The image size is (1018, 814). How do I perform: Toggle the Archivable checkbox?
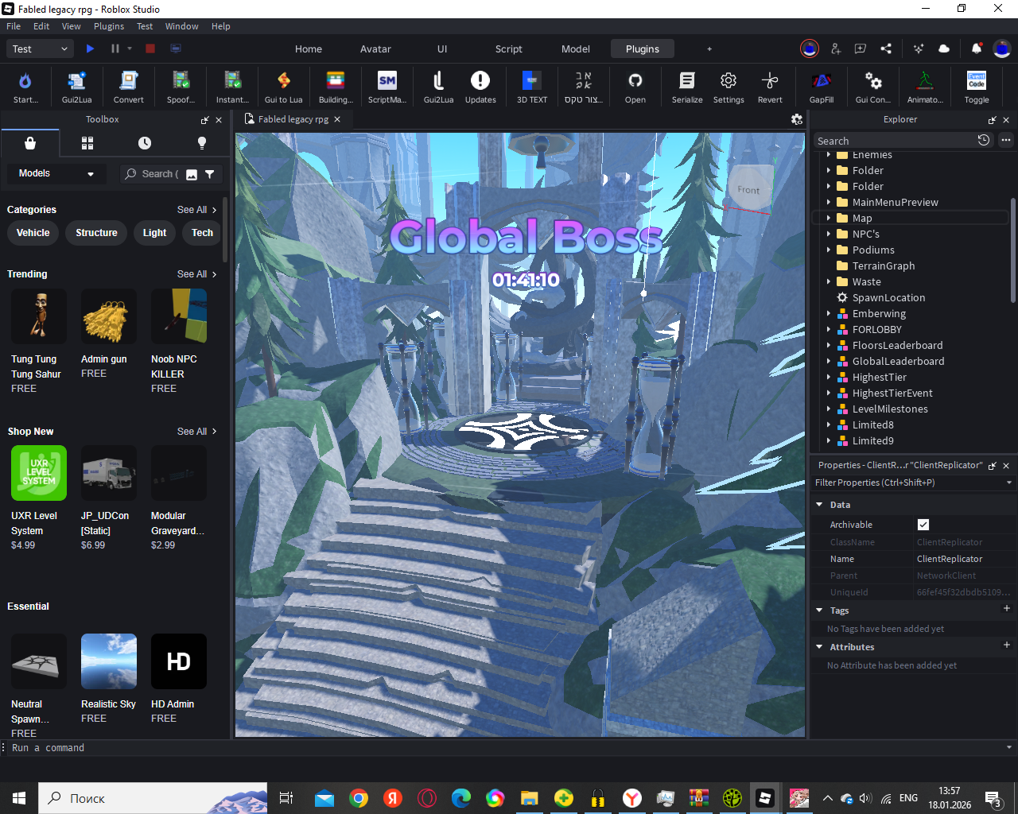(923, 525)
